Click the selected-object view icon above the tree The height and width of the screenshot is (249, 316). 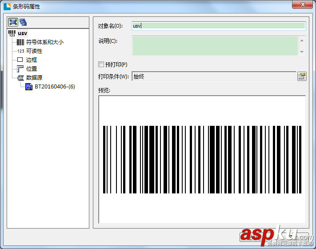click(x=13, y=22)
